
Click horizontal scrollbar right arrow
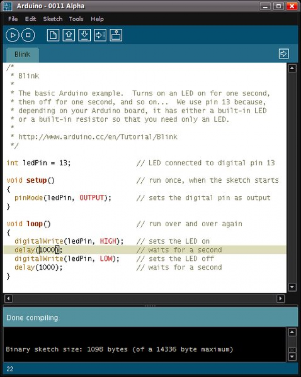[281, 298]
